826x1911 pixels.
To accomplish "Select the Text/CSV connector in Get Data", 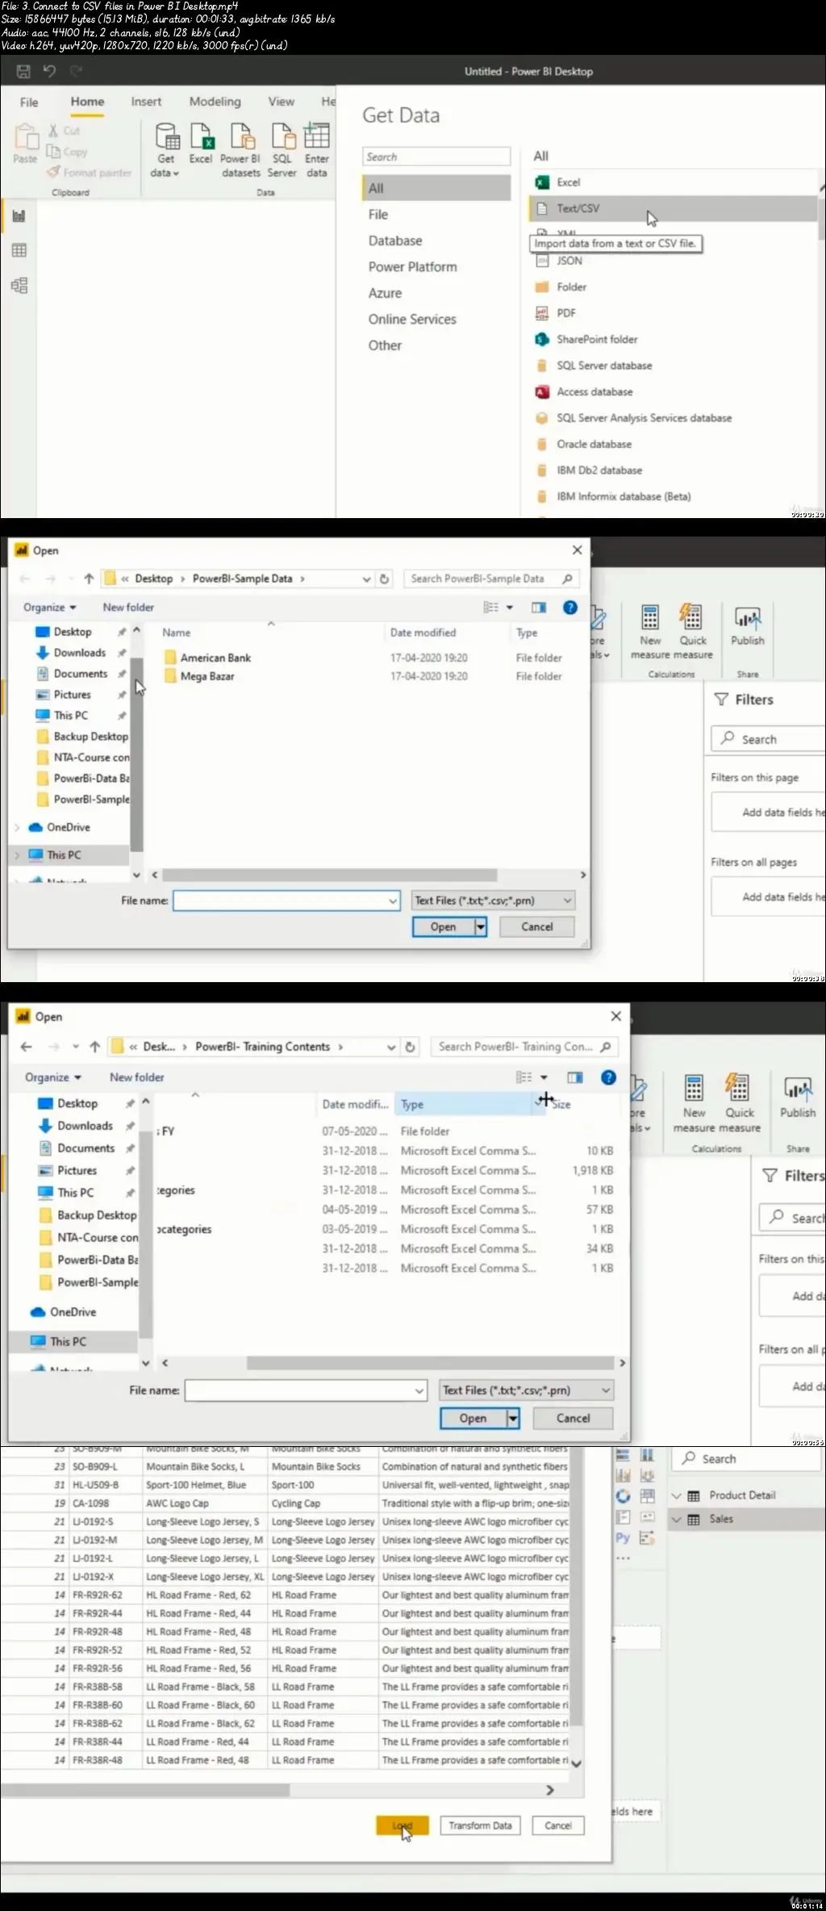I will coord(674,208).
